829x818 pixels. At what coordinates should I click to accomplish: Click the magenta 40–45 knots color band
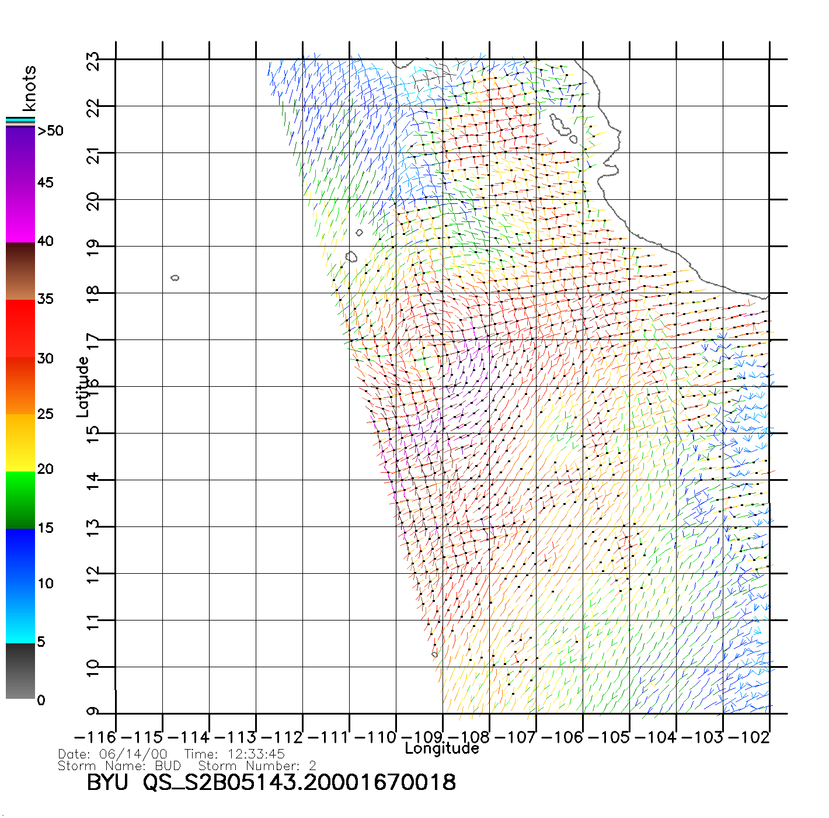(x=20, y=213)
